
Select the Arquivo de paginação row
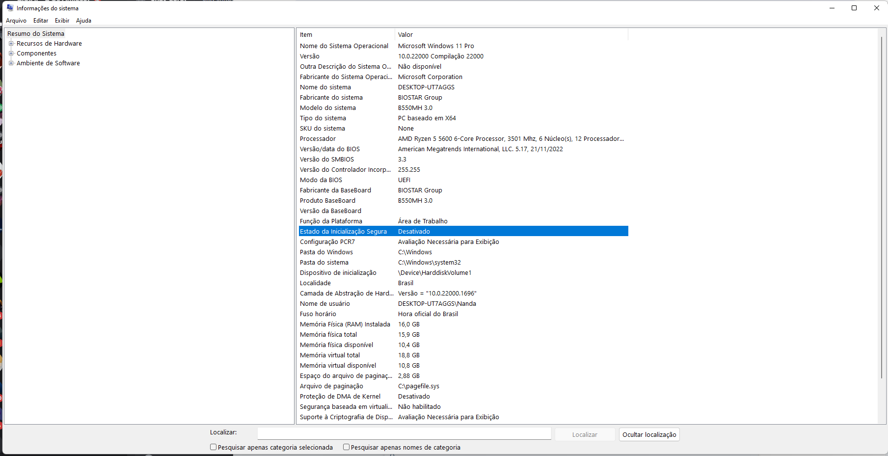463,386
